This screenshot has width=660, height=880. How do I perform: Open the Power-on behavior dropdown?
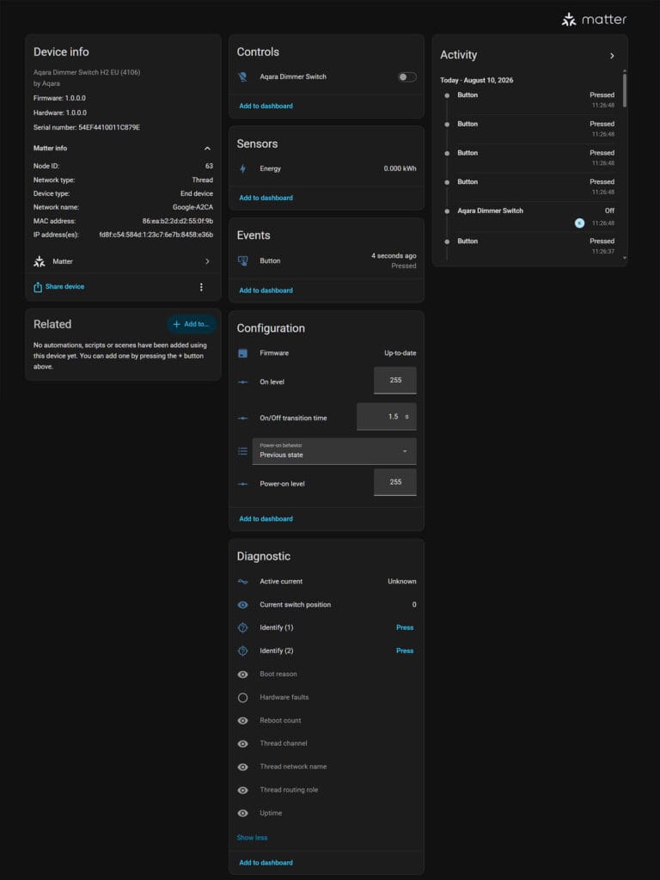coord(334,451)
